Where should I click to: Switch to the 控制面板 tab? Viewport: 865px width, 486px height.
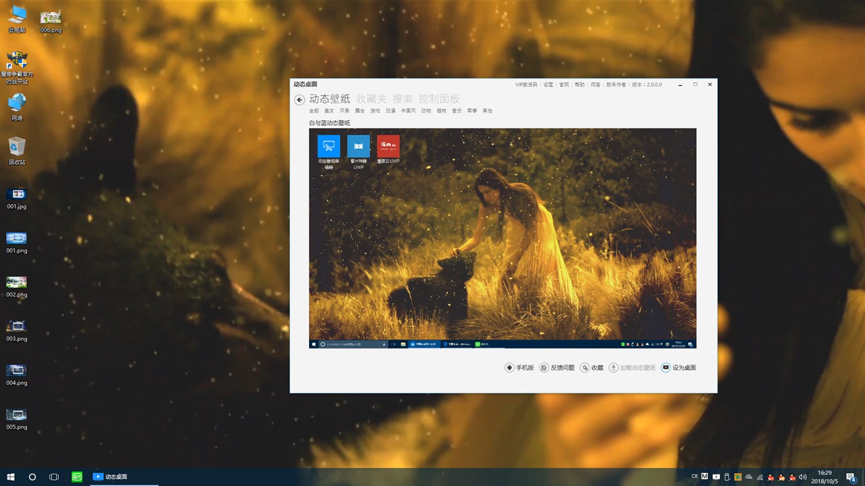tap(440, 98)
